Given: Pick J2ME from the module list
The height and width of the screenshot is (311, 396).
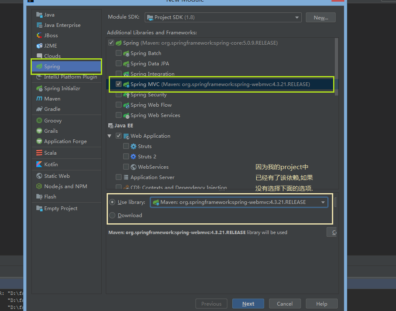Looking at the screenshot, I should coord(67,46).
